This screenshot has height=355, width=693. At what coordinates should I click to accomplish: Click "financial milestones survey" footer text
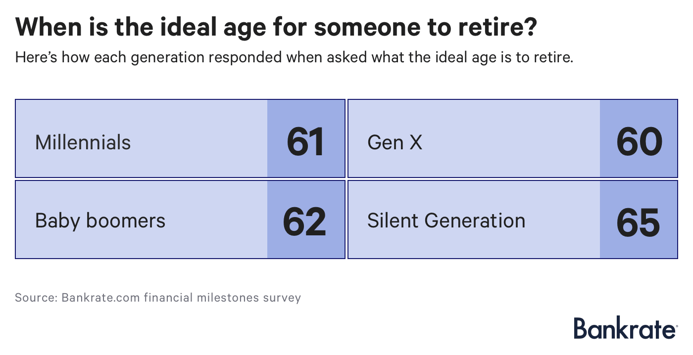pos(222,298)
